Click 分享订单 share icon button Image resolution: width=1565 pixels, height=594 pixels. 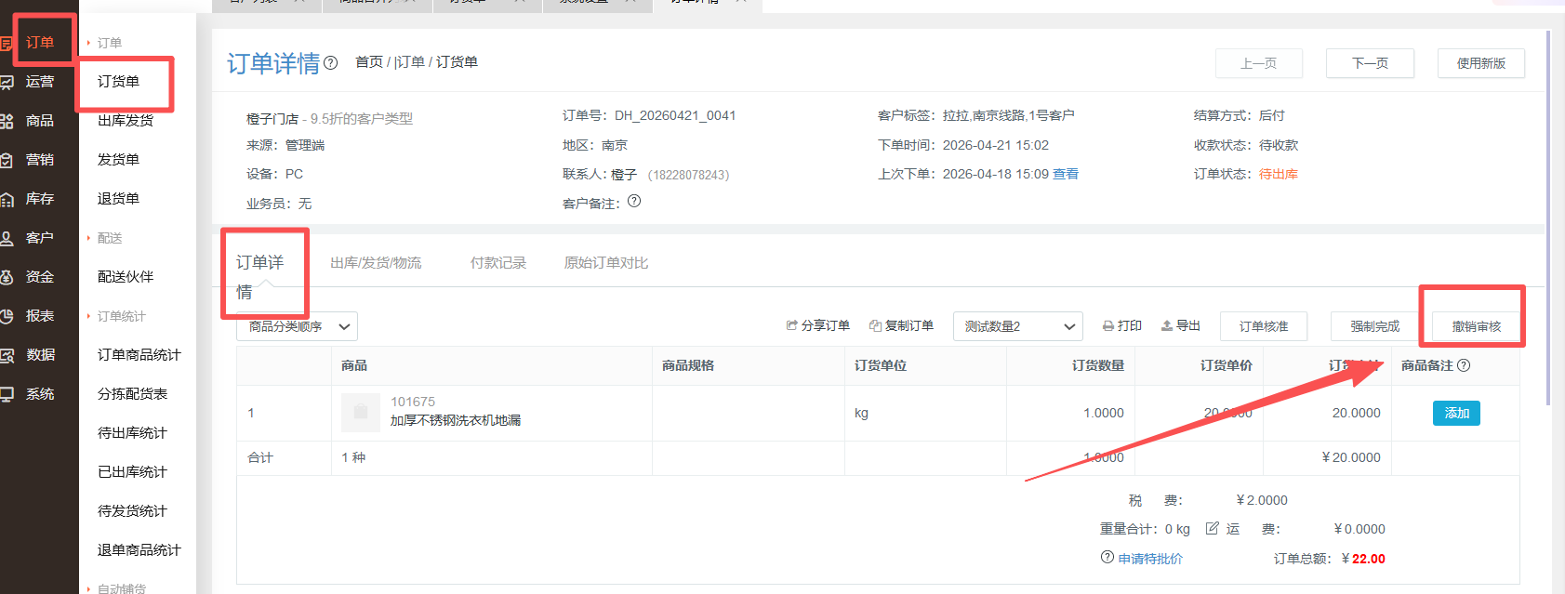coord(818,325)
